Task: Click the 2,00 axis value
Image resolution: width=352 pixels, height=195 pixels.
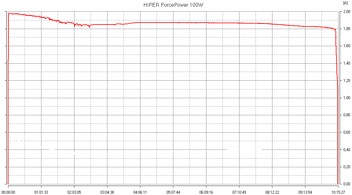Action: [x=346, y=12]
